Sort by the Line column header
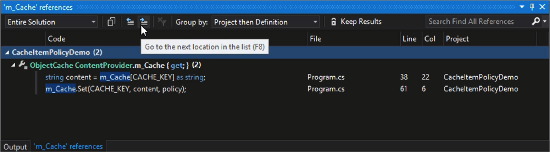 pos(409,39)
